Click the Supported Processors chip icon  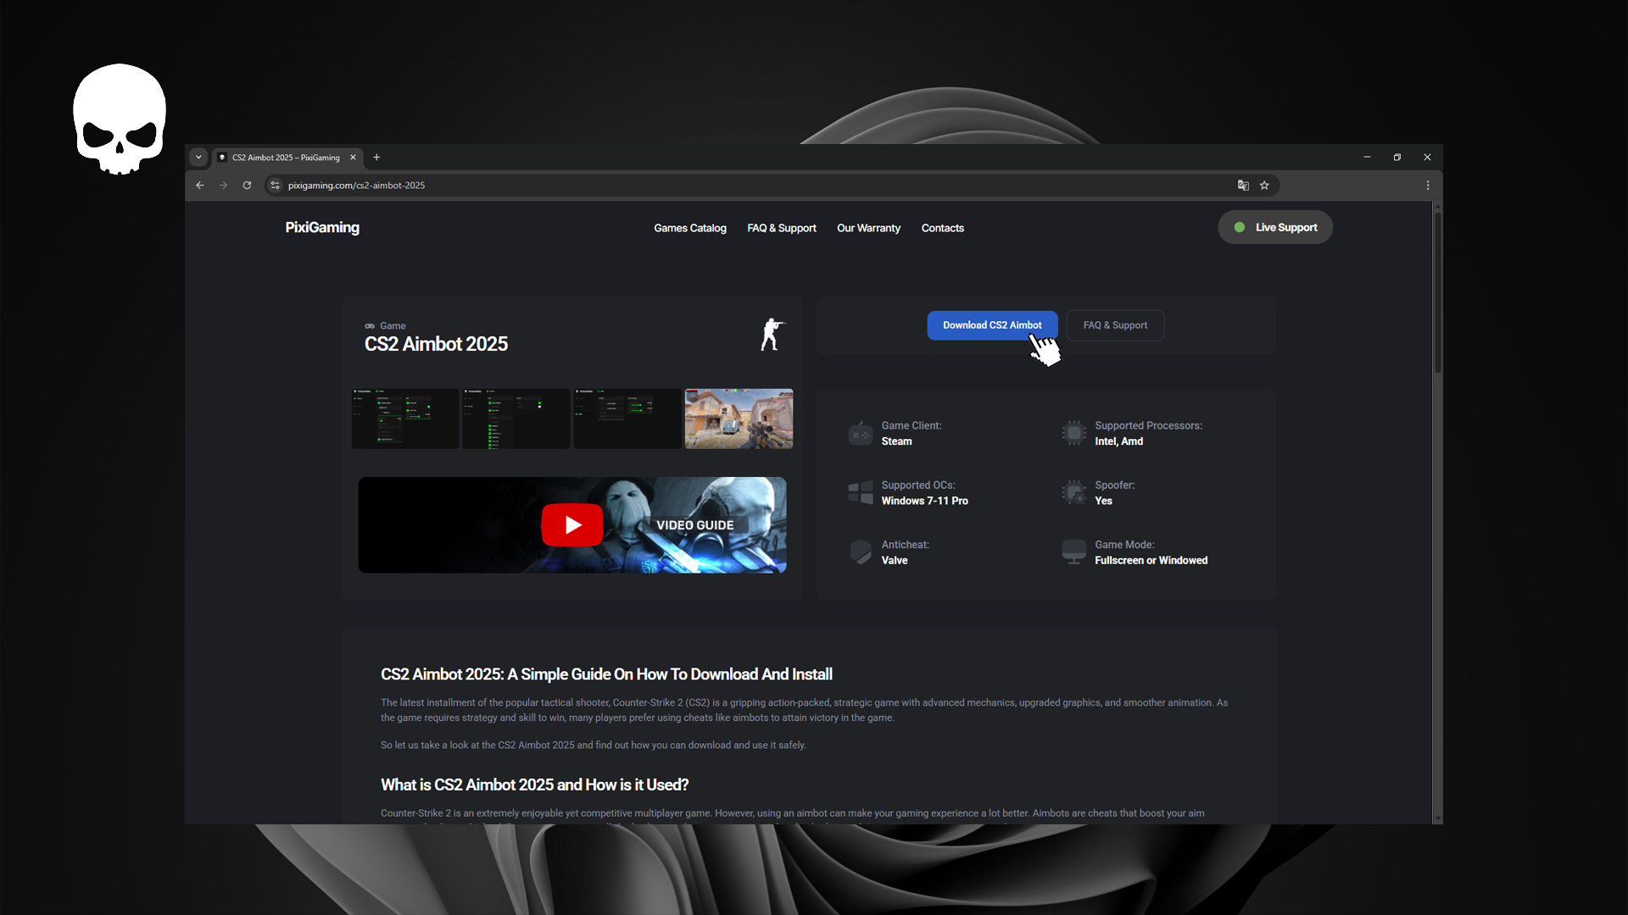[x=1073, y=433]
